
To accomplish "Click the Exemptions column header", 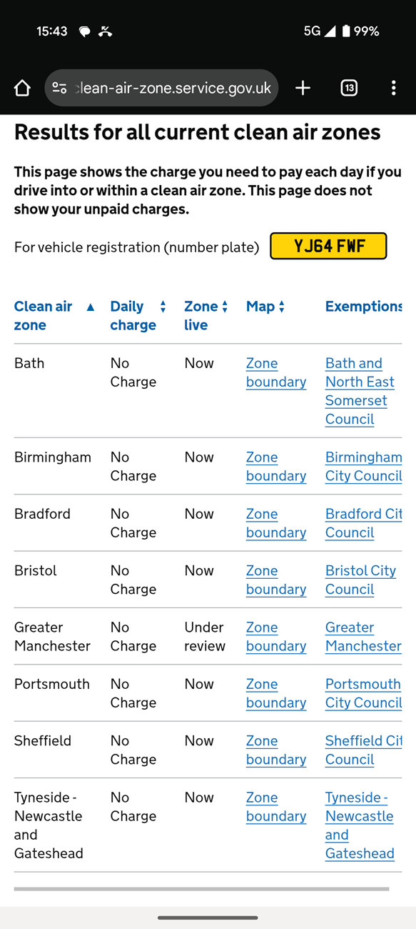I will pos(364,307).
